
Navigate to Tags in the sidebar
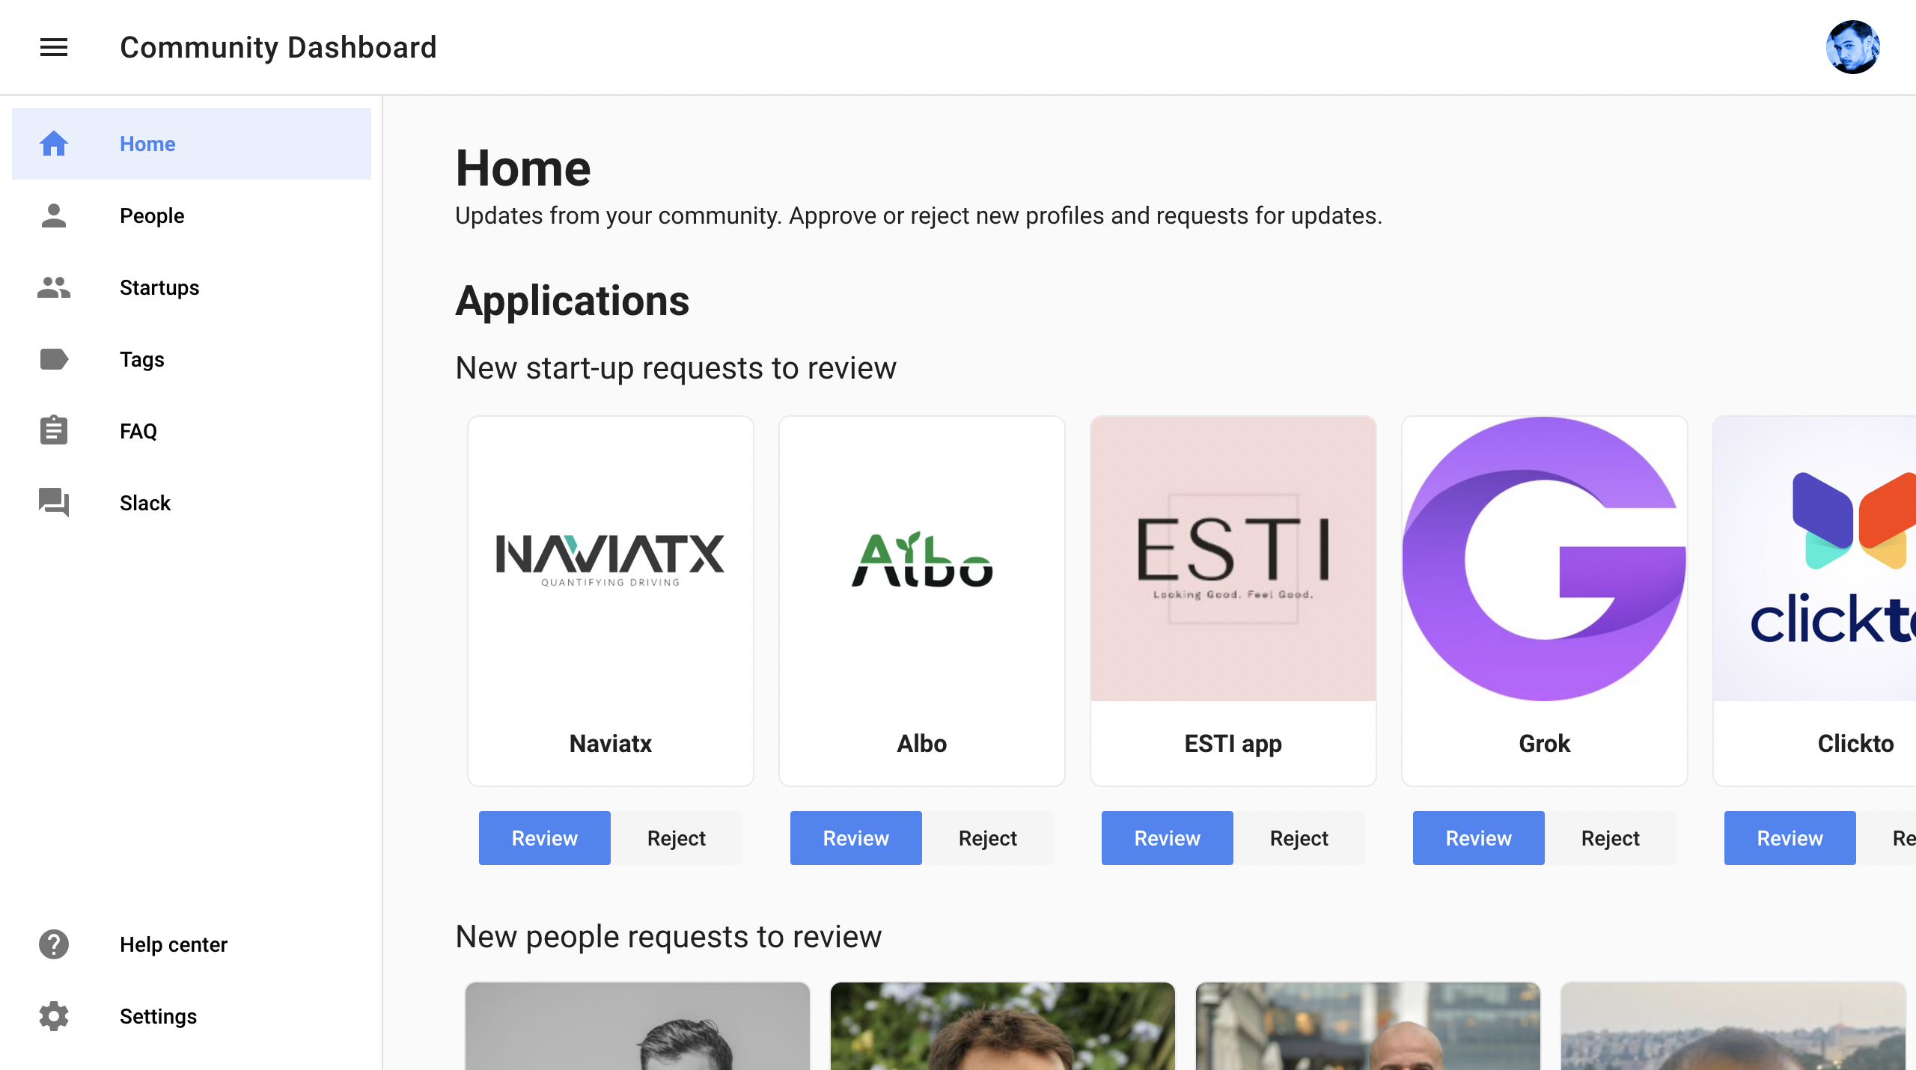coord(192,359)
